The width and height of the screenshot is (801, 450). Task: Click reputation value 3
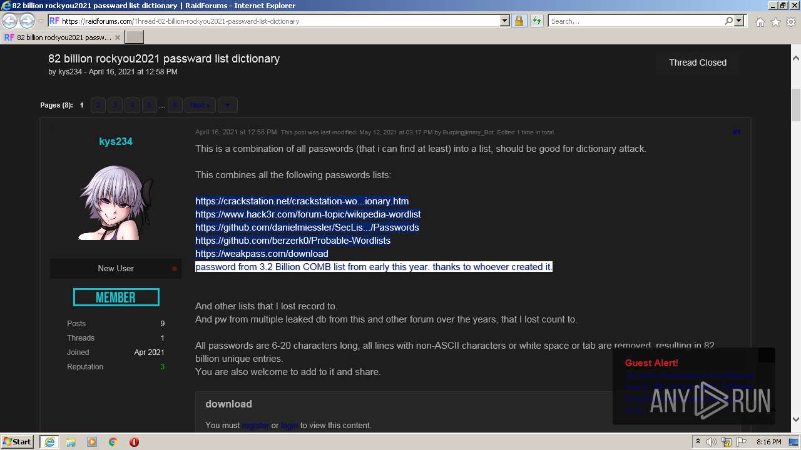(x=162, y=367)
